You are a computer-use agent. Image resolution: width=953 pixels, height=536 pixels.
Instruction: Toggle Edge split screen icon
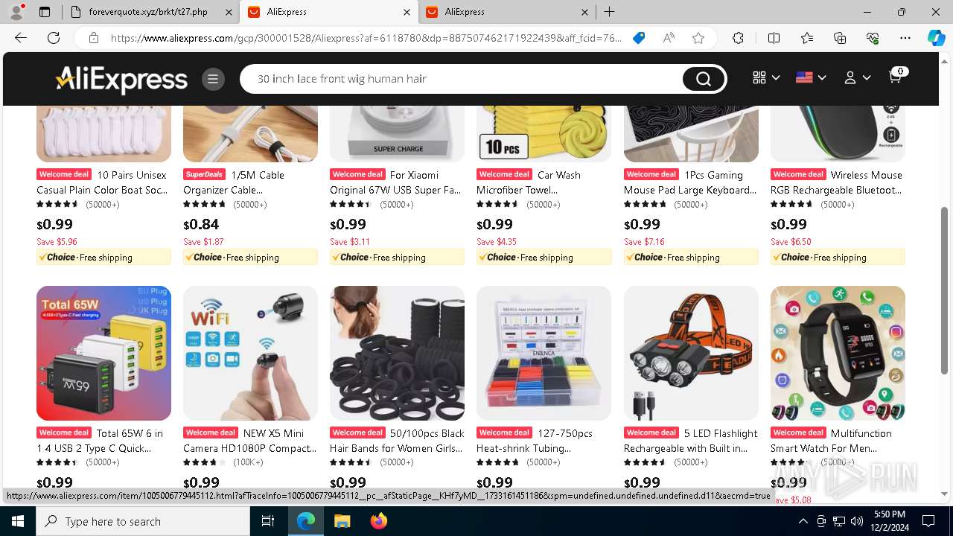(774, 38)
